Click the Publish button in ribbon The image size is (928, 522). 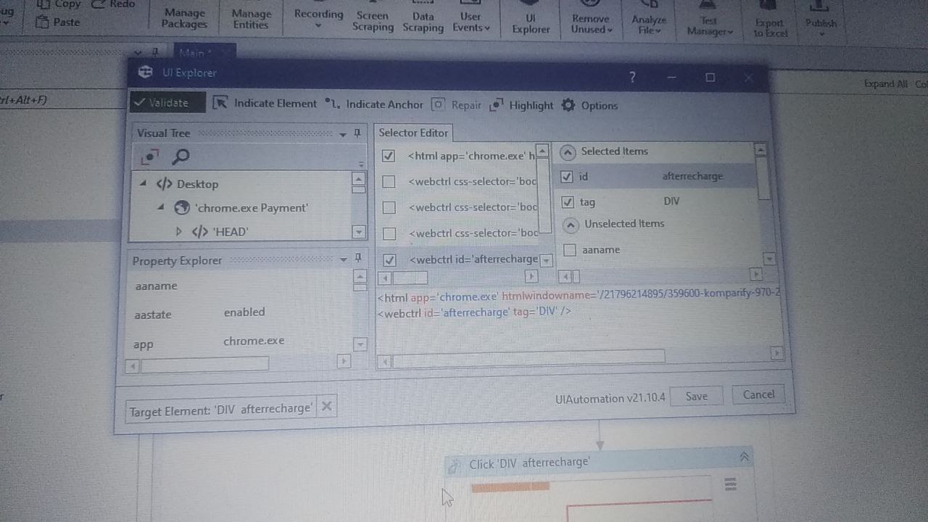821,22
